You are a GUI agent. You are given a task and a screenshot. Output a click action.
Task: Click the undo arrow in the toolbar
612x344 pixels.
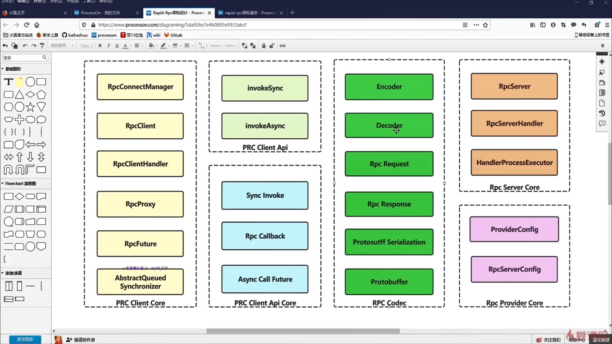(25, 46)
